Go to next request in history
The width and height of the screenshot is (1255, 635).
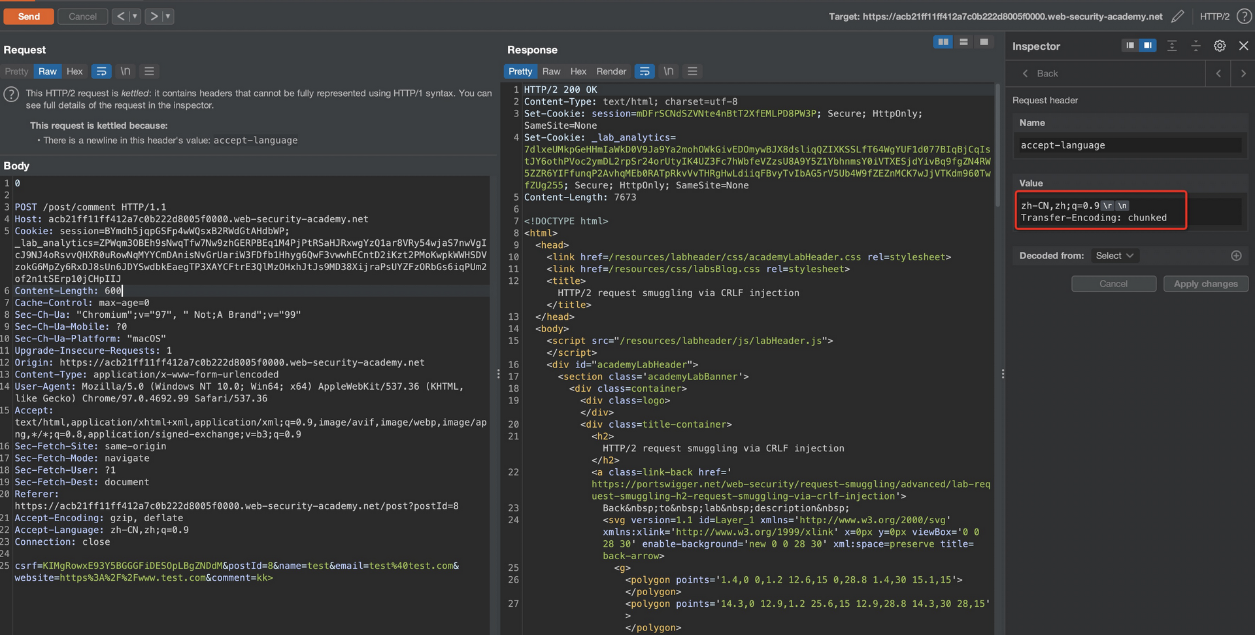click(154, 16)
